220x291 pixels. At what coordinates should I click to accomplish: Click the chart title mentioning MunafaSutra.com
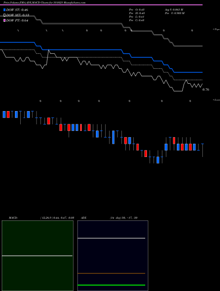[44, 3]
